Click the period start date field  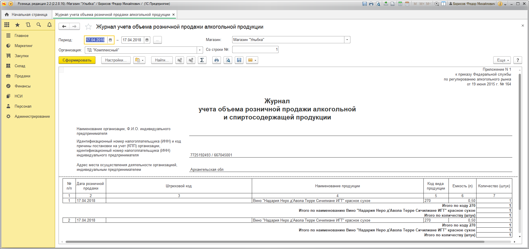tap(96, 40)
